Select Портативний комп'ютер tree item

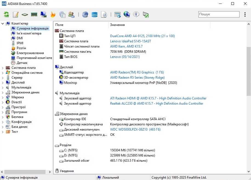click(34, 58)
